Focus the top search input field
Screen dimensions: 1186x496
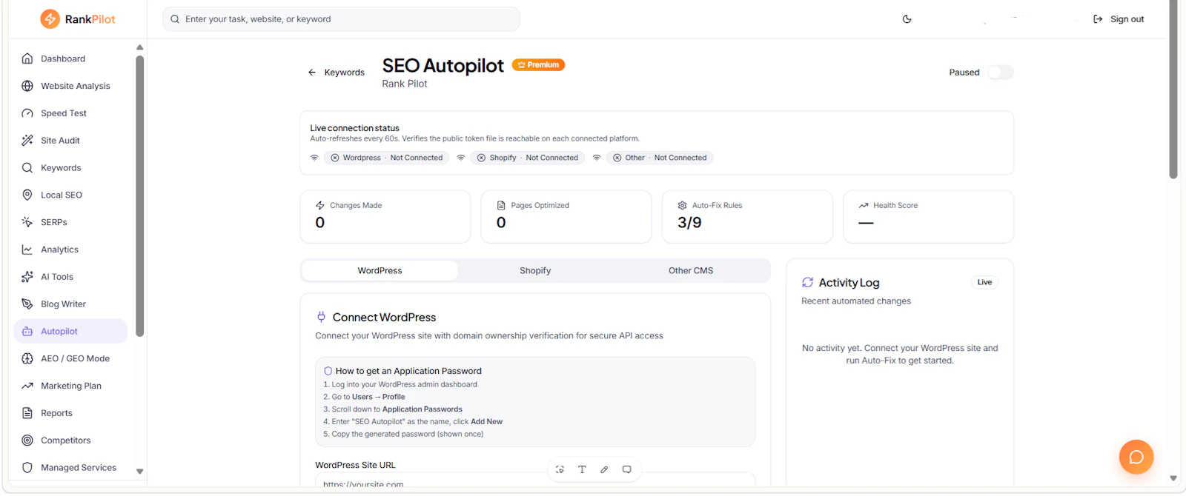pos(341,19)
